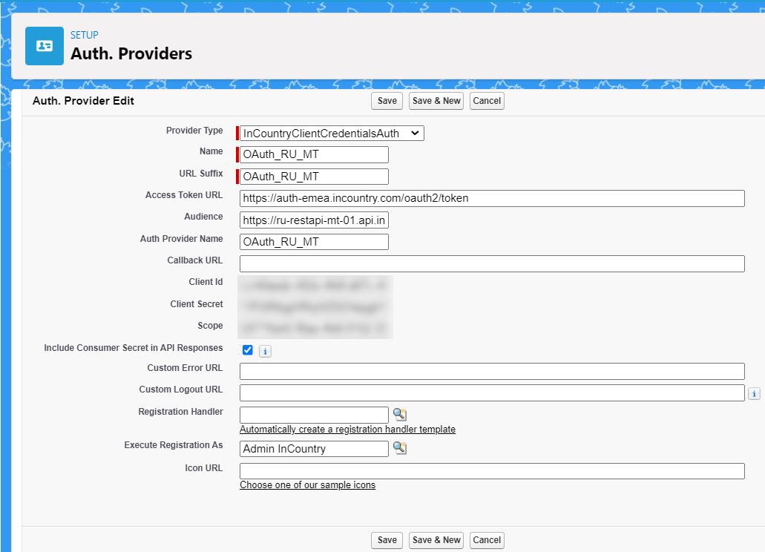Open the registration handler template creation link
This screenshot has height=552, width=765.
click(x=347, y=429)
